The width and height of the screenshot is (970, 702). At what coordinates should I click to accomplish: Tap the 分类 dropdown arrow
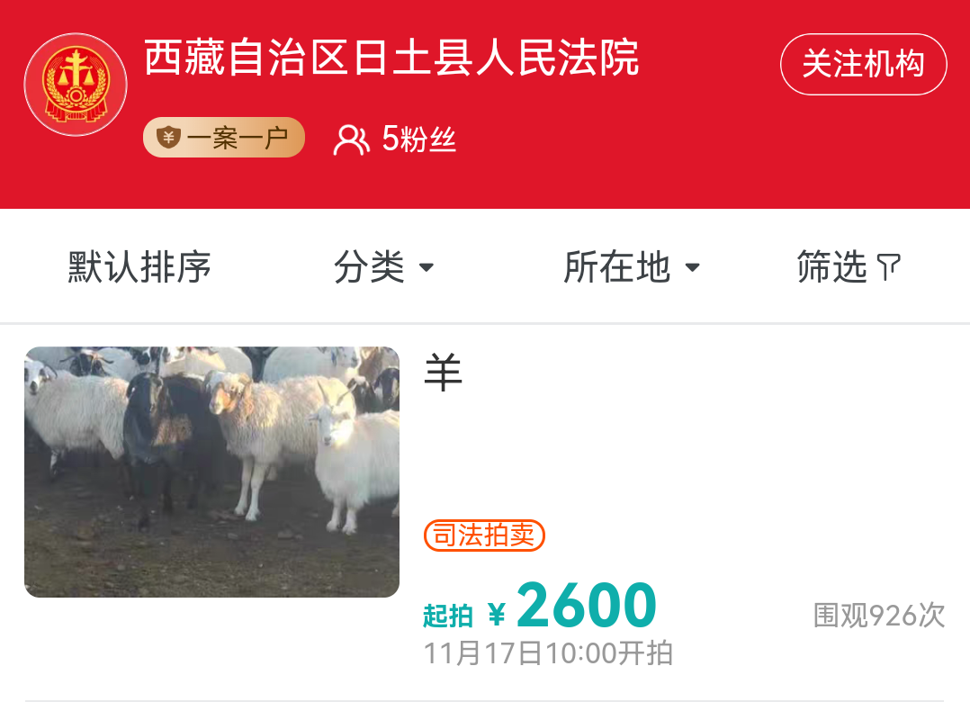(427, 268)
